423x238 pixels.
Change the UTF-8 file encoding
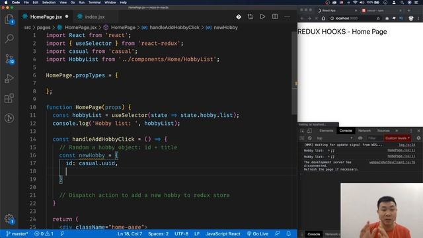181,233
